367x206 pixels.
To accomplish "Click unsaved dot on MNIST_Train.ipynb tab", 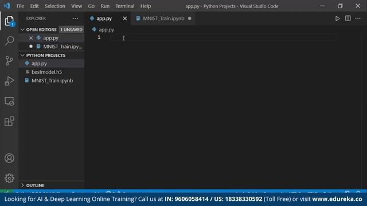I will point(190,18).
